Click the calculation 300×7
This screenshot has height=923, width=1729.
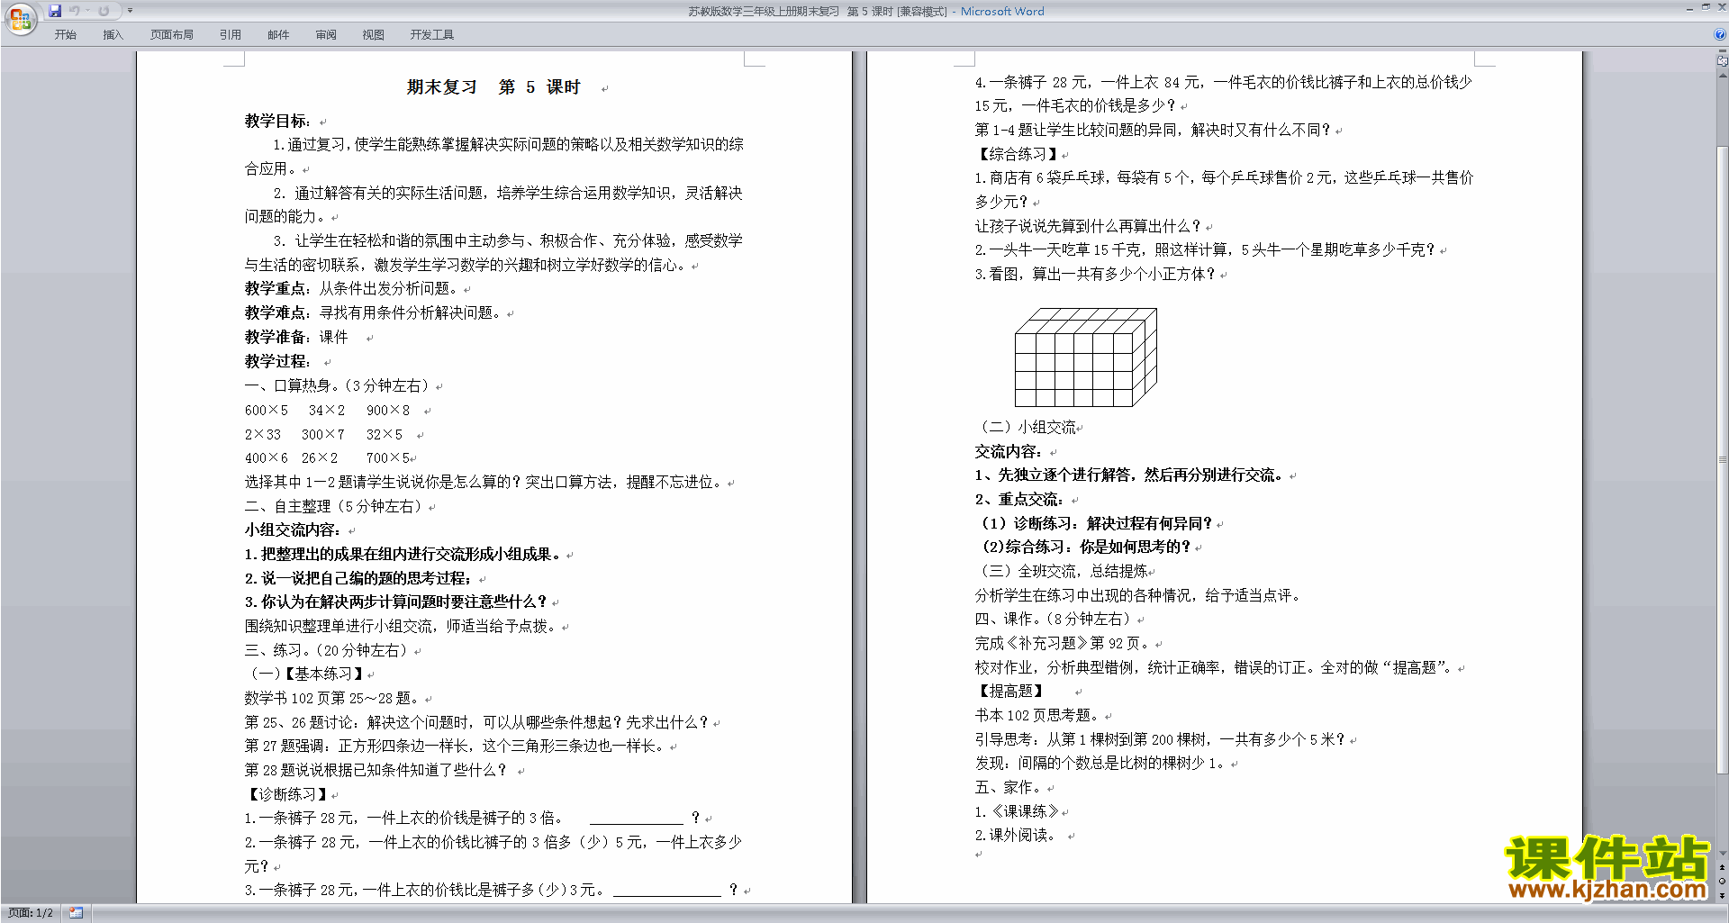pyautogui.click(x=322, y=434)
